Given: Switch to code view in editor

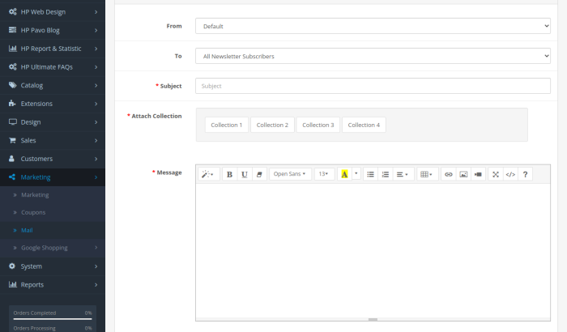Looking at the screenshot, I should coord(510,174).
